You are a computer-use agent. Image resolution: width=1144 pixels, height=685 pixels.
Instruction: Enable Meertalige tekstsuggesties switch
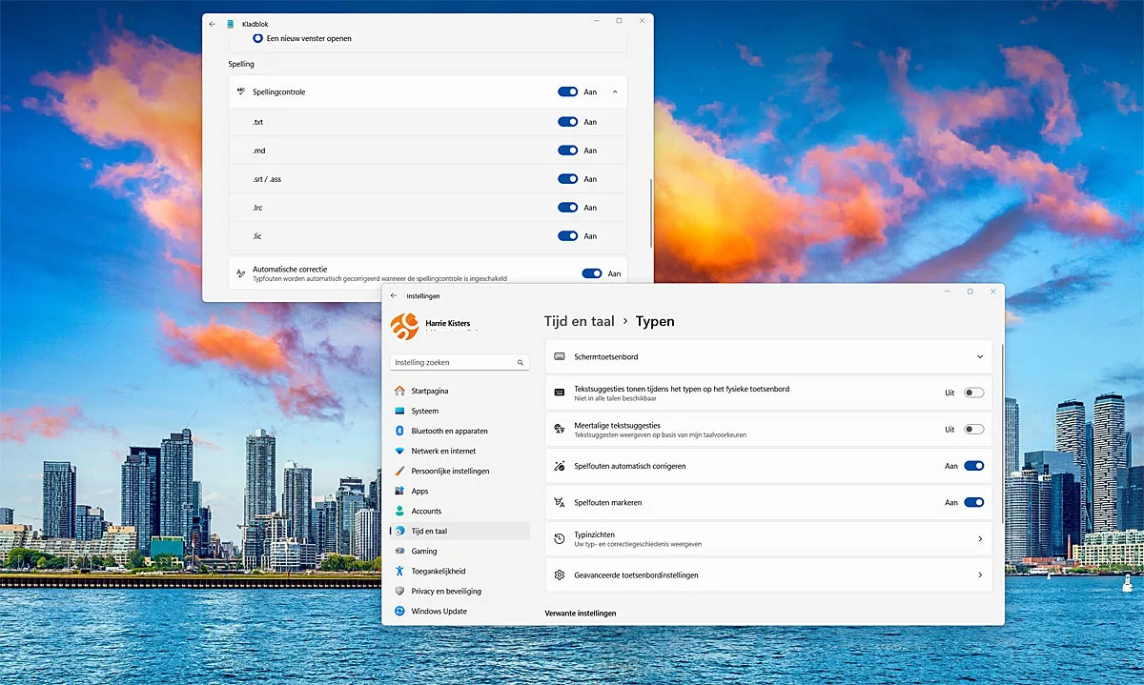point(973,430)
